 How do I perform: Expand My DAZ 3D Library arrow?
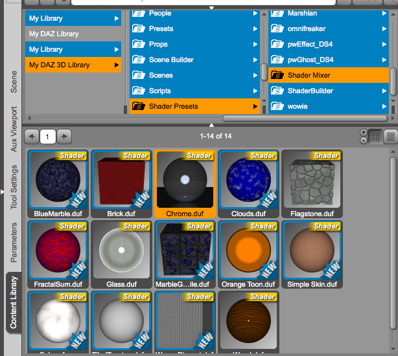117,65
